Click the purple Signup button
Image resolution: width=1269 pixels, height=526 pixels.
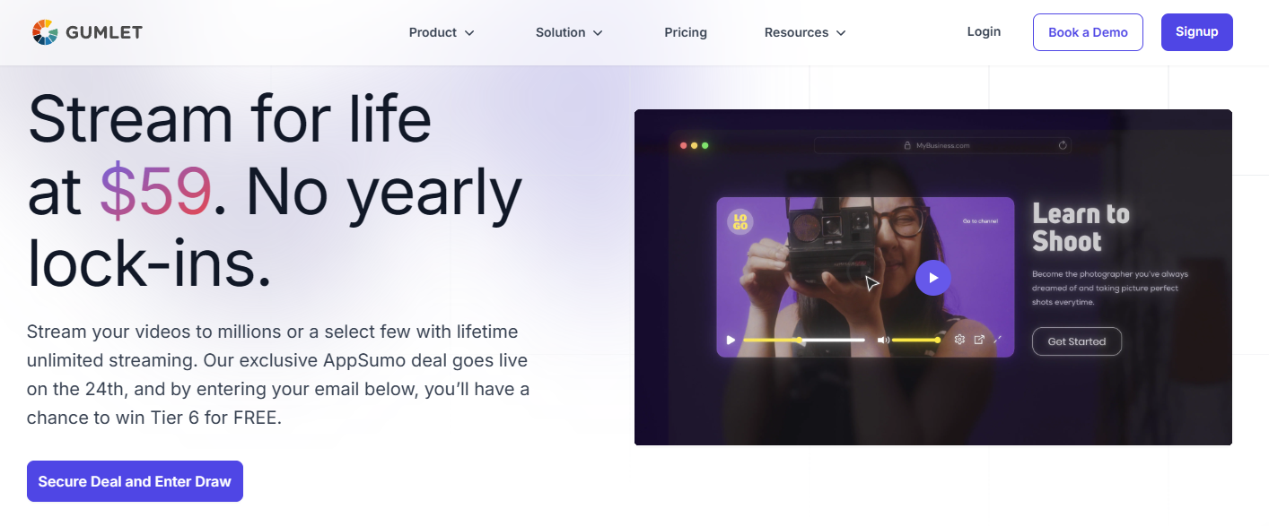click(x=1196, y=32)
